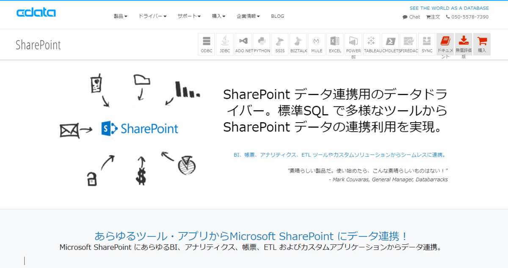Click the 素晴らしい製品だ quote text
Image resolution: width=508 pixels, height=268 pixels.
[x=367, y=171]
